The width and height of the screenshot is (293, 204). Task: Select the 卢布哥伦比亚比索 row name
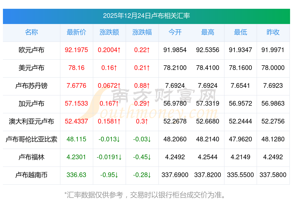click(31, 139)
